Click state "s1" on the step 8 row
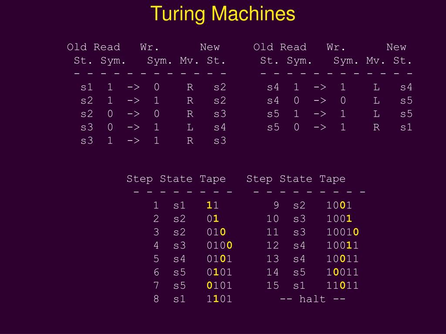This screenshot has width=446, height=334. tap(179, 299)
